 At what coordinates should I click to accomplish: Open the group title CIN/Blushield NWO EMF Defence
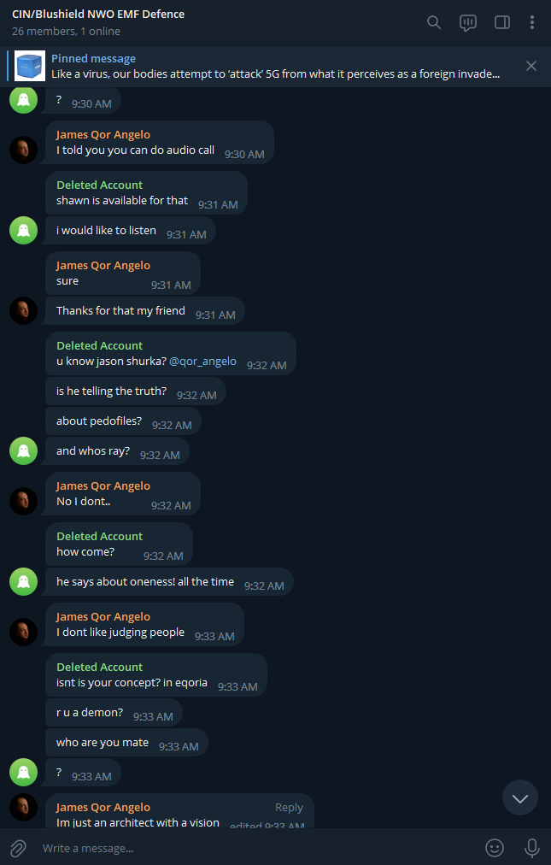98,15
